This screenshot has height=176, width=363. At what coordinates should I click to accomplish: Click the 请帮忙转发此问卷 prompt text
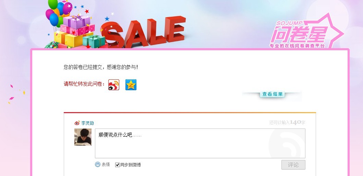tap(84, 84)
